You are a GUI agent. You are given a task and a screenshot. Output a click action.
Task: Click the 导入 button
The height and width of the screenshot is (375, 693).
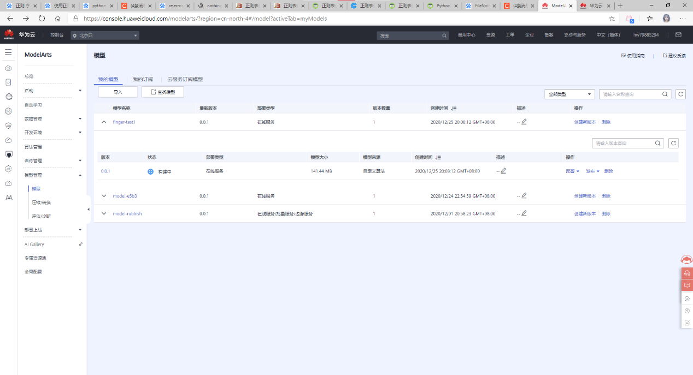(118, 92)
